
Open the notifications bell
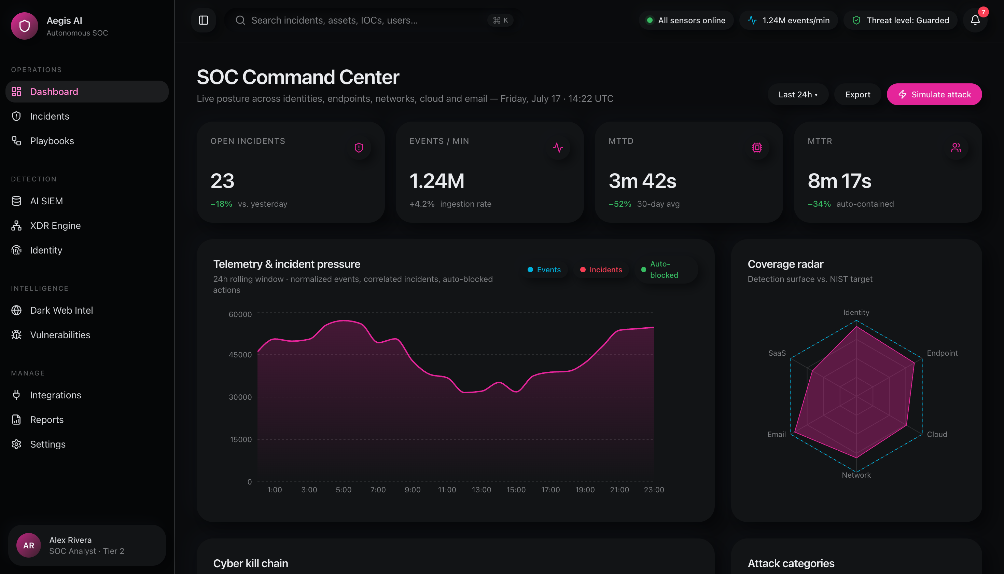pyautogui.click(x=975, y=20)
